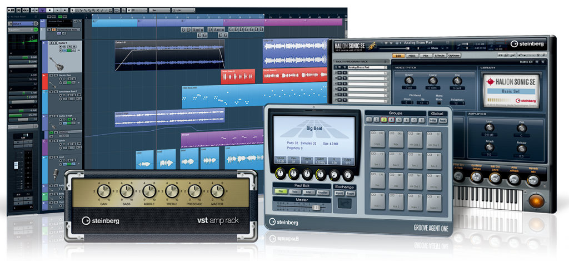The width and height of the screenshot is (569, 261).
Task: Click the Record button in Cubase transport
Action: (64, 10)
